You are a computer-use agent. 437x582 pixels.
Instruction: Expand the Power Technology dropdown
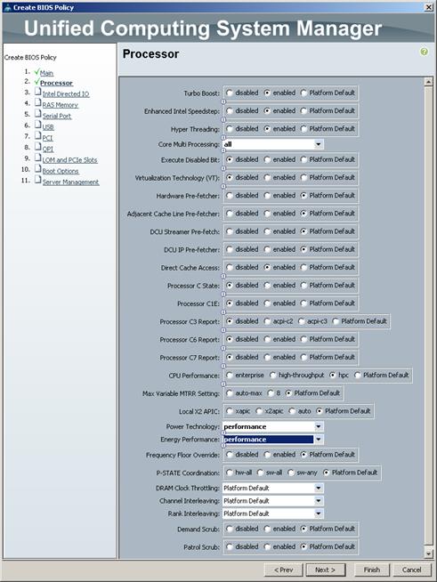click(319, 426)
